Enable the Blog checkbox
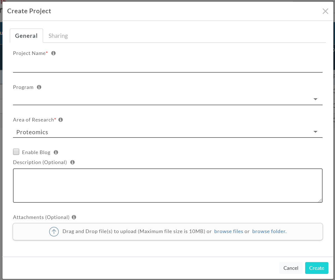335x280 pixels. [x=16, y=152]
